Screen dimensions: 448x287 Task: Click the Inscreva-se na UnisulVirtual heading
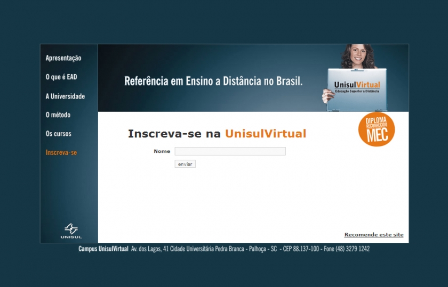click(217, 134)
